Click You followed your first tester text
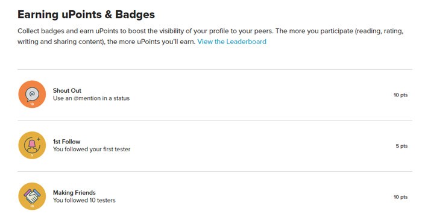This screenshot has height=220, width=422. tap(92, 149)
